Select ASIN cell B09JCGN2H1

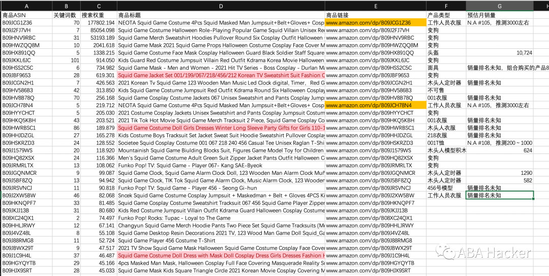tap(26, 83)
